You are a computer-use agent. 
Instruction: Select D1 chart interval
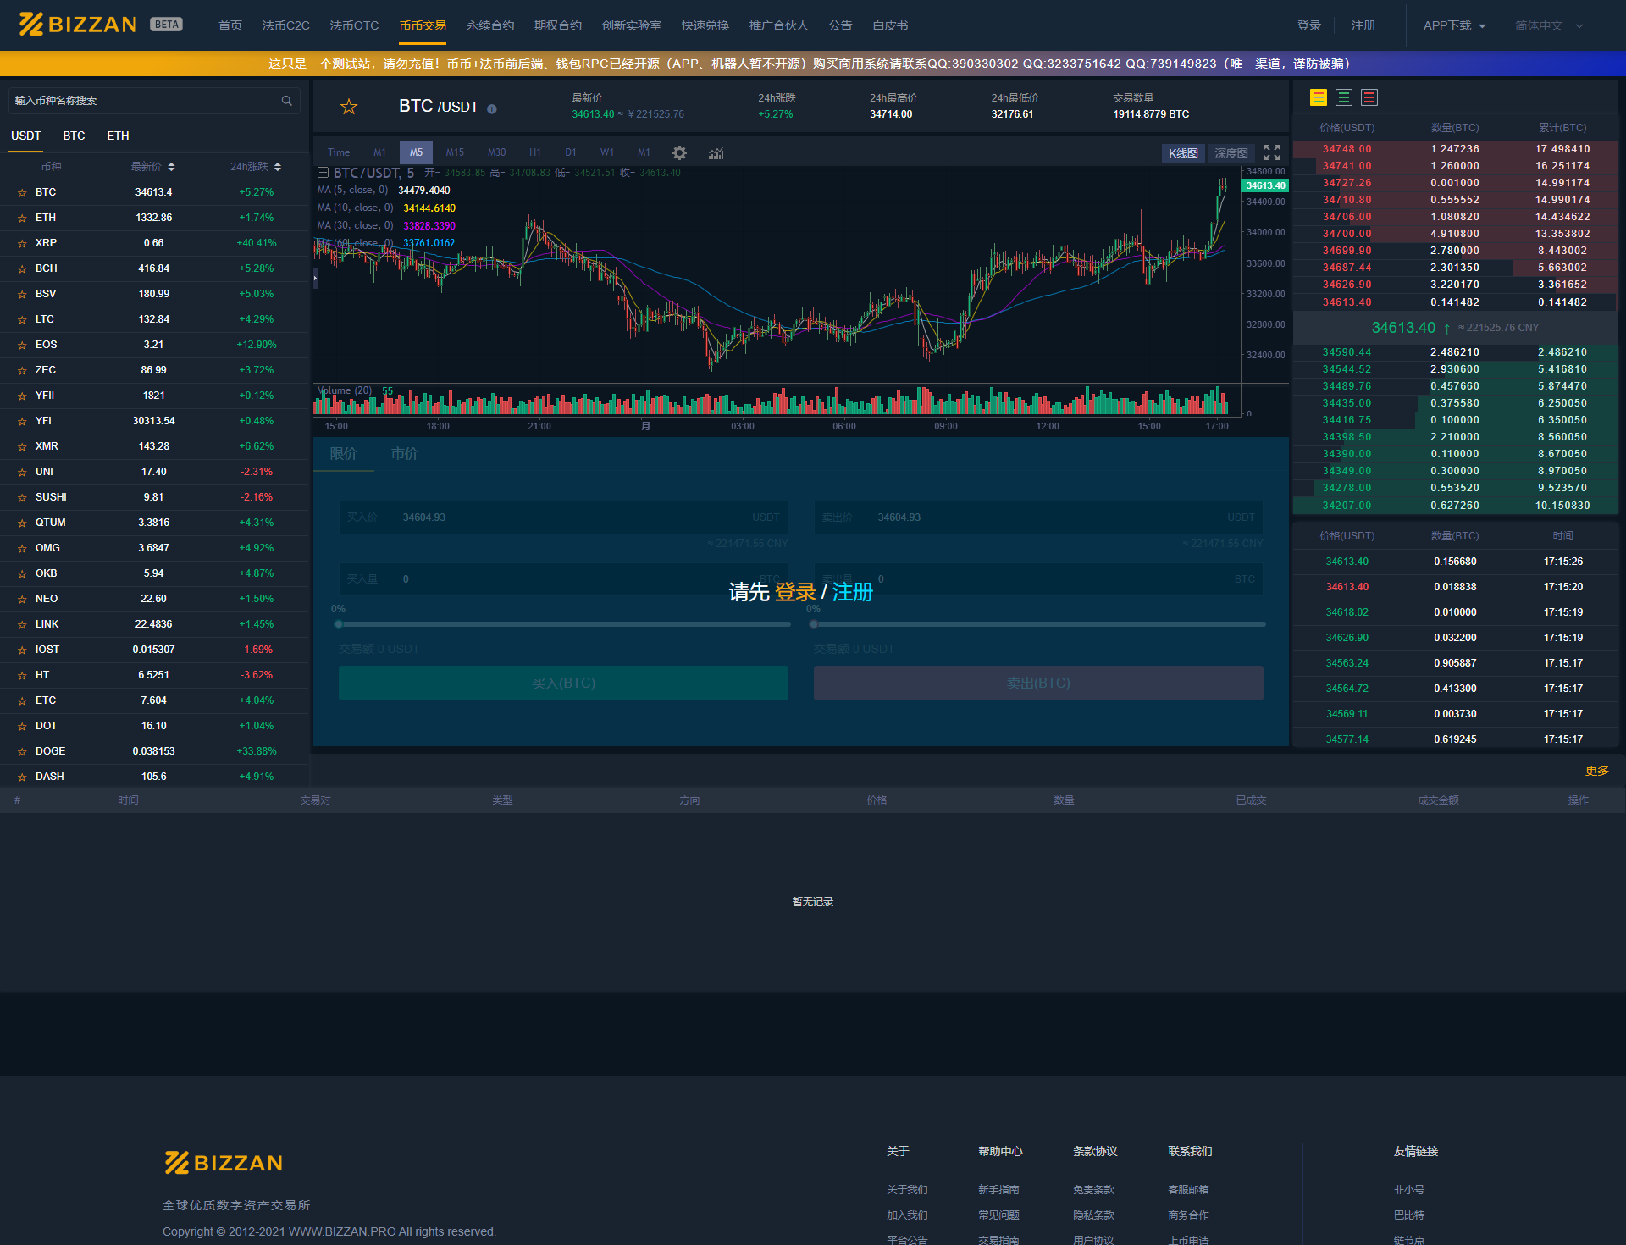pyautogui.click(x=570, y=152)
